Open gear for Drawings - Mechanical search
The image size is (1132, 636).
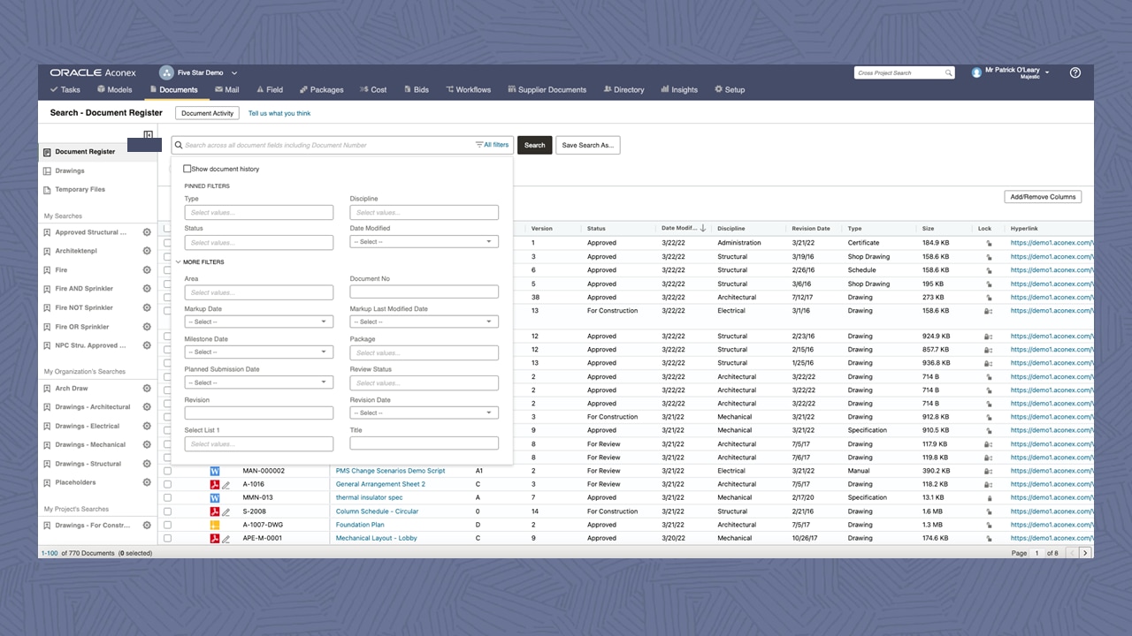coord(147,444)
